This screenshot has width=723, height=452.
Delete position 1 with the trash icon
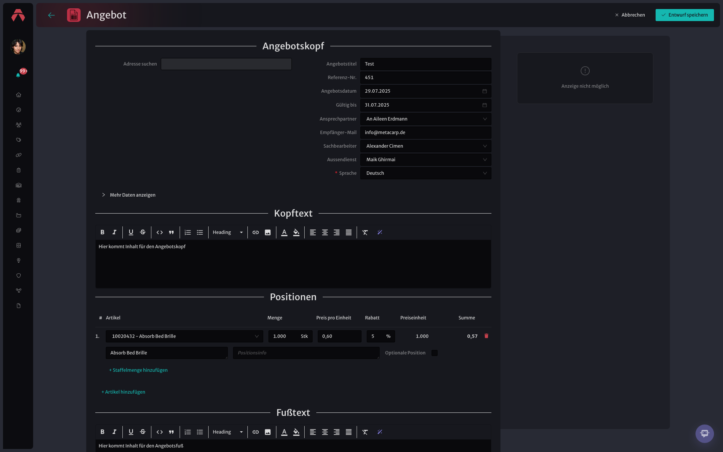[486, 336]
